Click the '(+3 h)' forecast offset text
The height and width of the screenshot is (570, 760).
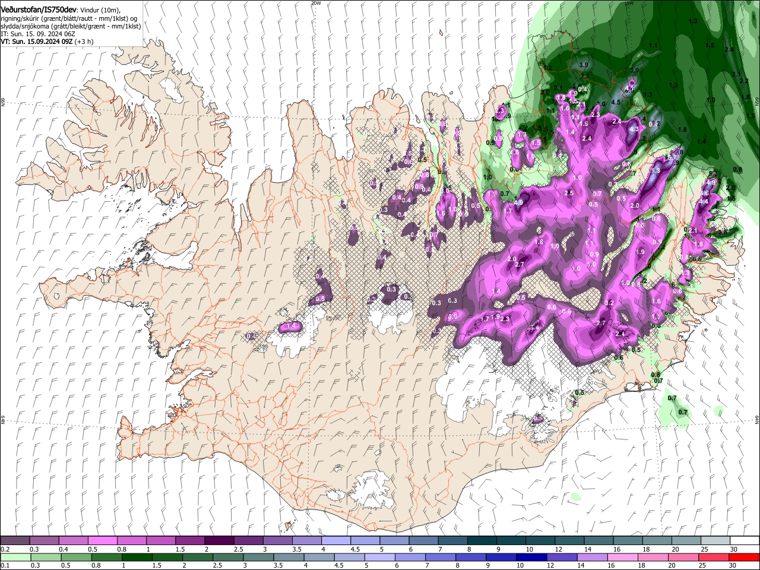[x=84, y=42]
